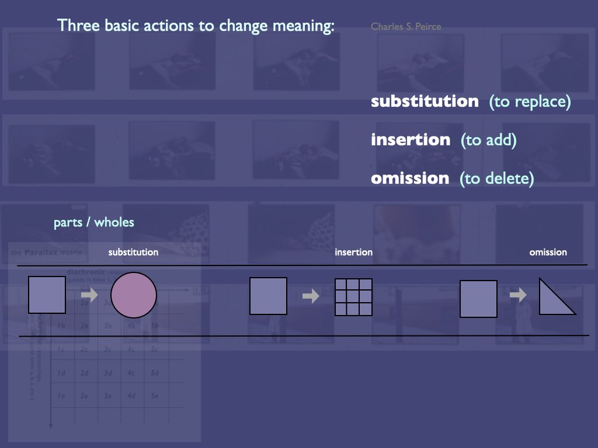Select the square under substitution
598x448 pixels.
[x=47, y=295]
